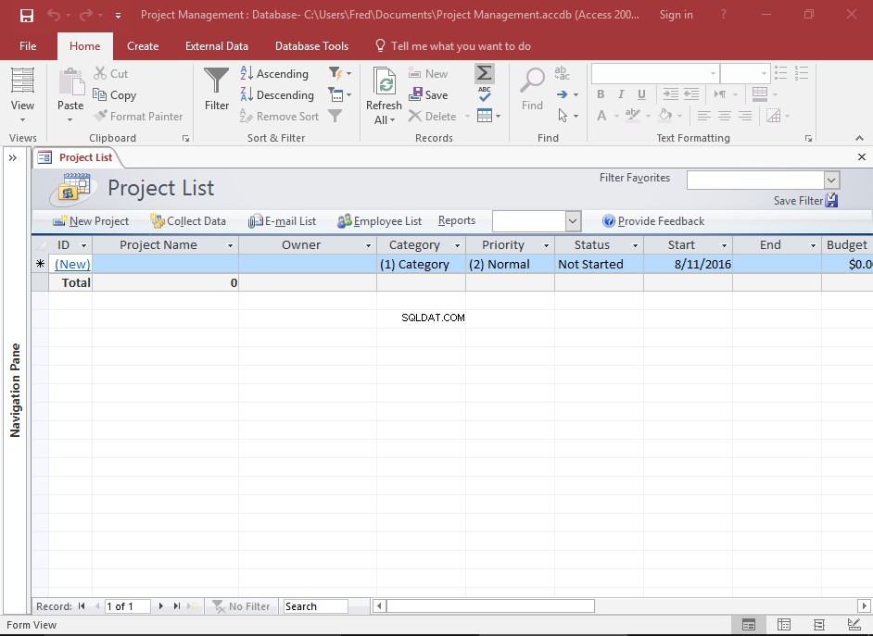Sort records Descending

tap(277, 95)
